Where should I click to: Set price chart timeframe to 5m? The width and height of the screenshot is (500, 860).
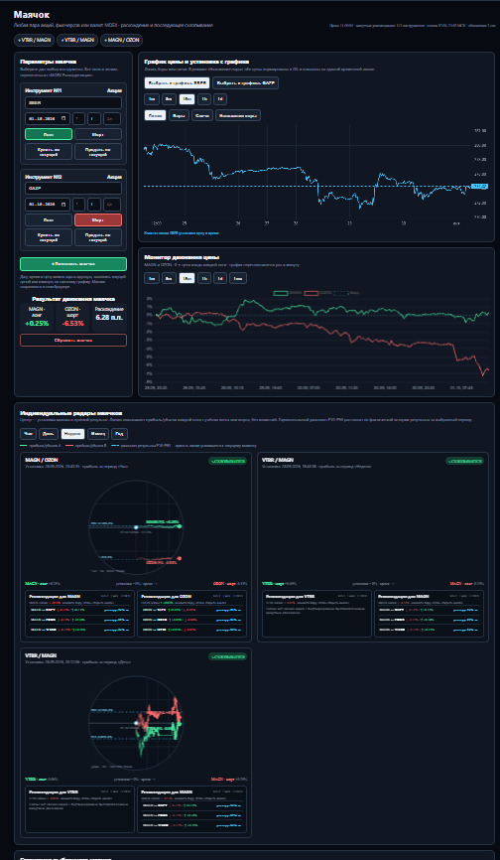coord(170,99)
